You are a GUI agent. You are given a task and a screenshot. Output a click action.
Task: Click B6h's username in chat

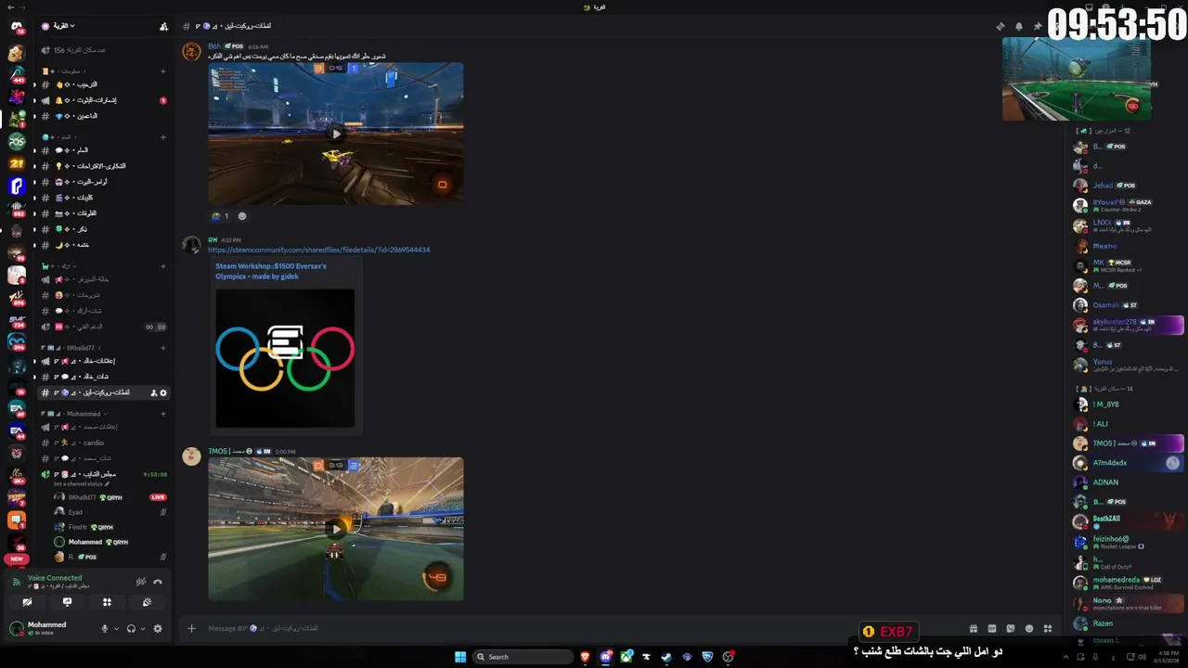pyautogui.click(x=214, y=46)
